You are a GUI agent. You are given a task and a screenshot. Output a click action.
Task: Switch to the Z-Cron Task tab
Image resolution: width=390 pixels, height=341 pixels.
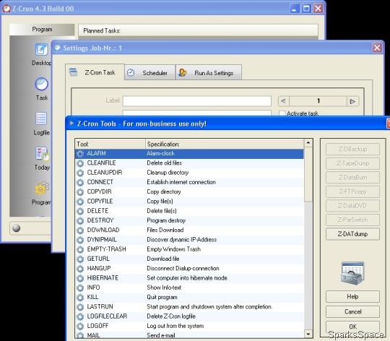point(95,72)
